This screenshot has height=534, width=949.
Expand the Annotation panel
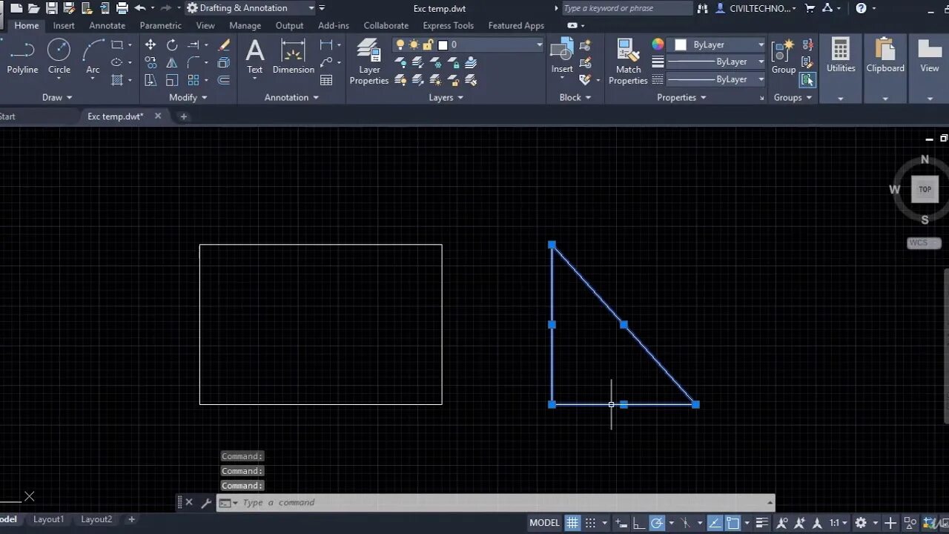pos(291,97)
